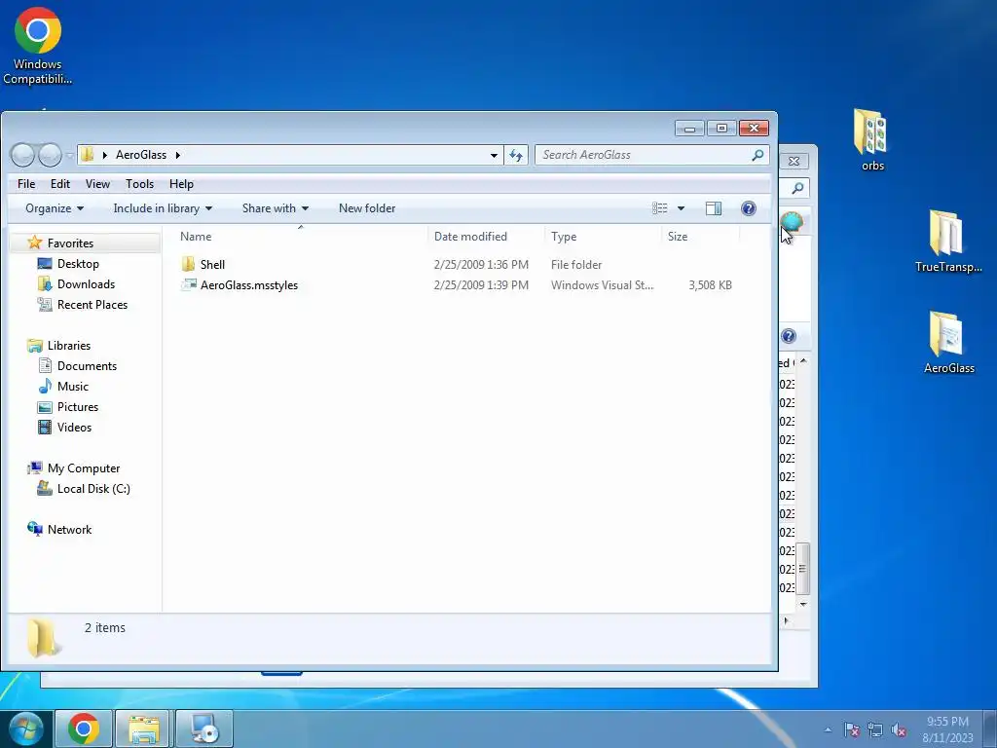The image size is (997, 748).
Task: Click the muted volume tray icon
Action: pos(899,729)
